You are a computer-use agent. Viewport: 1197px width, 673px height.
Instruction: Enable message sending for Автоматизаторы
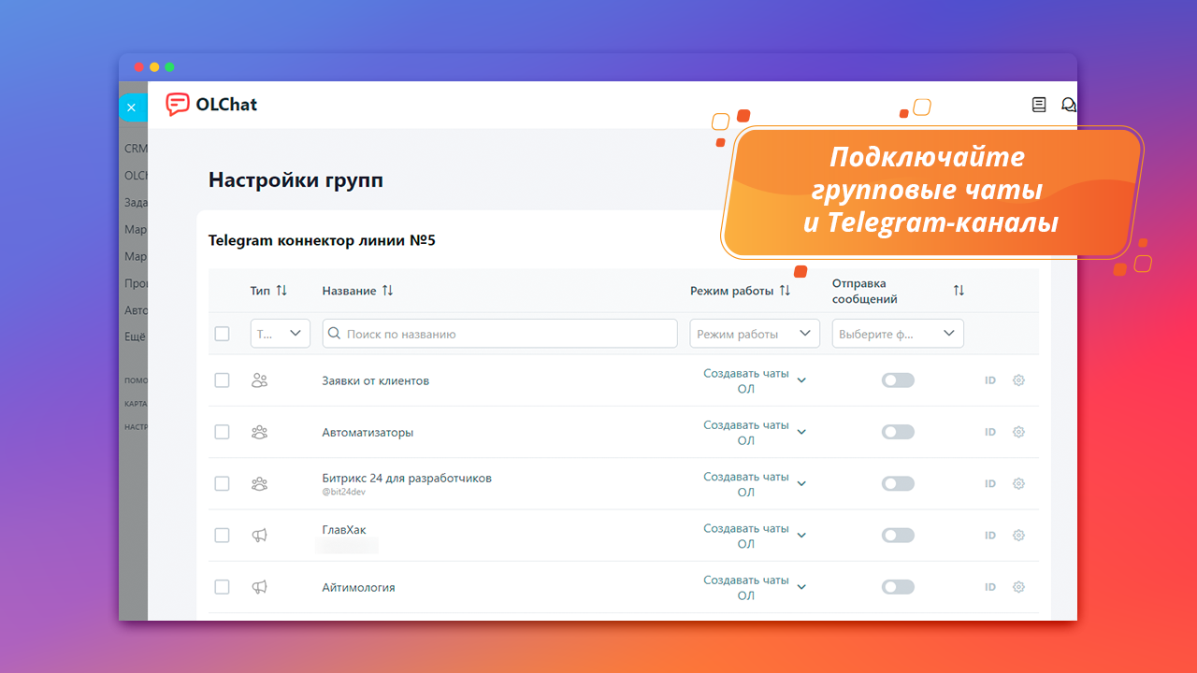tap(898, 432)
